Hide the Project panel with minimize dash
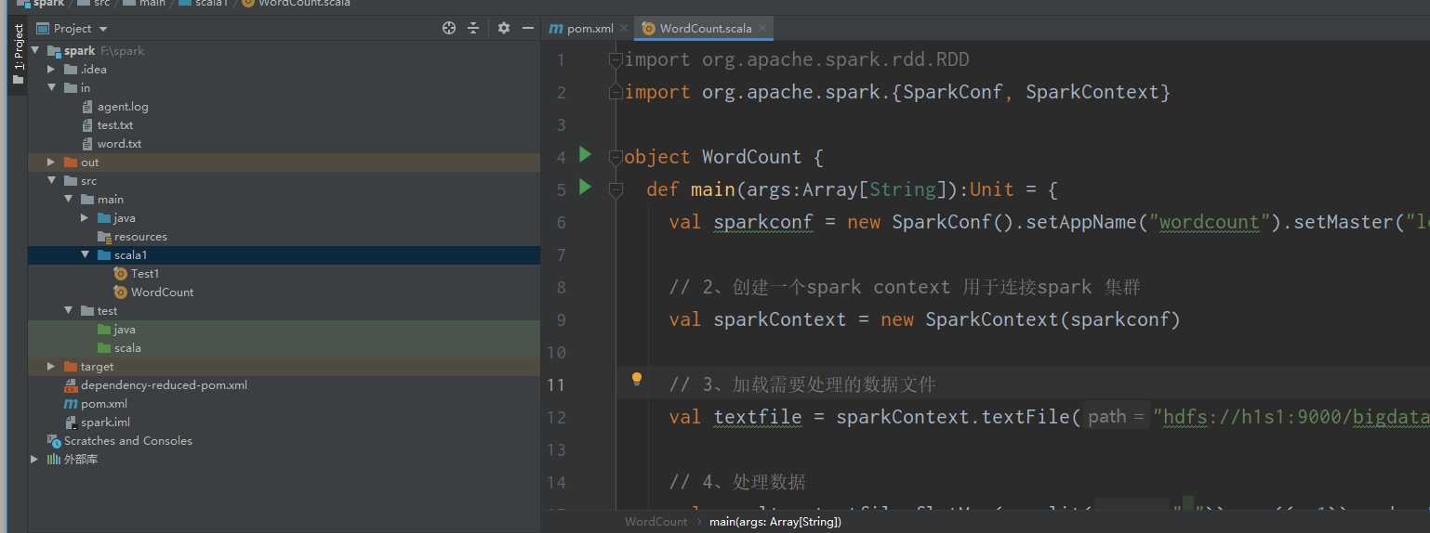 (528, 28)
